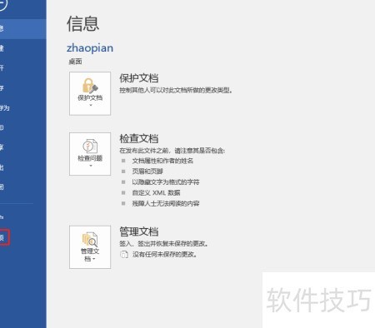Expand the 保护文档 dropdown arrow
Screen dimensions: 375x328
[91, 106]
